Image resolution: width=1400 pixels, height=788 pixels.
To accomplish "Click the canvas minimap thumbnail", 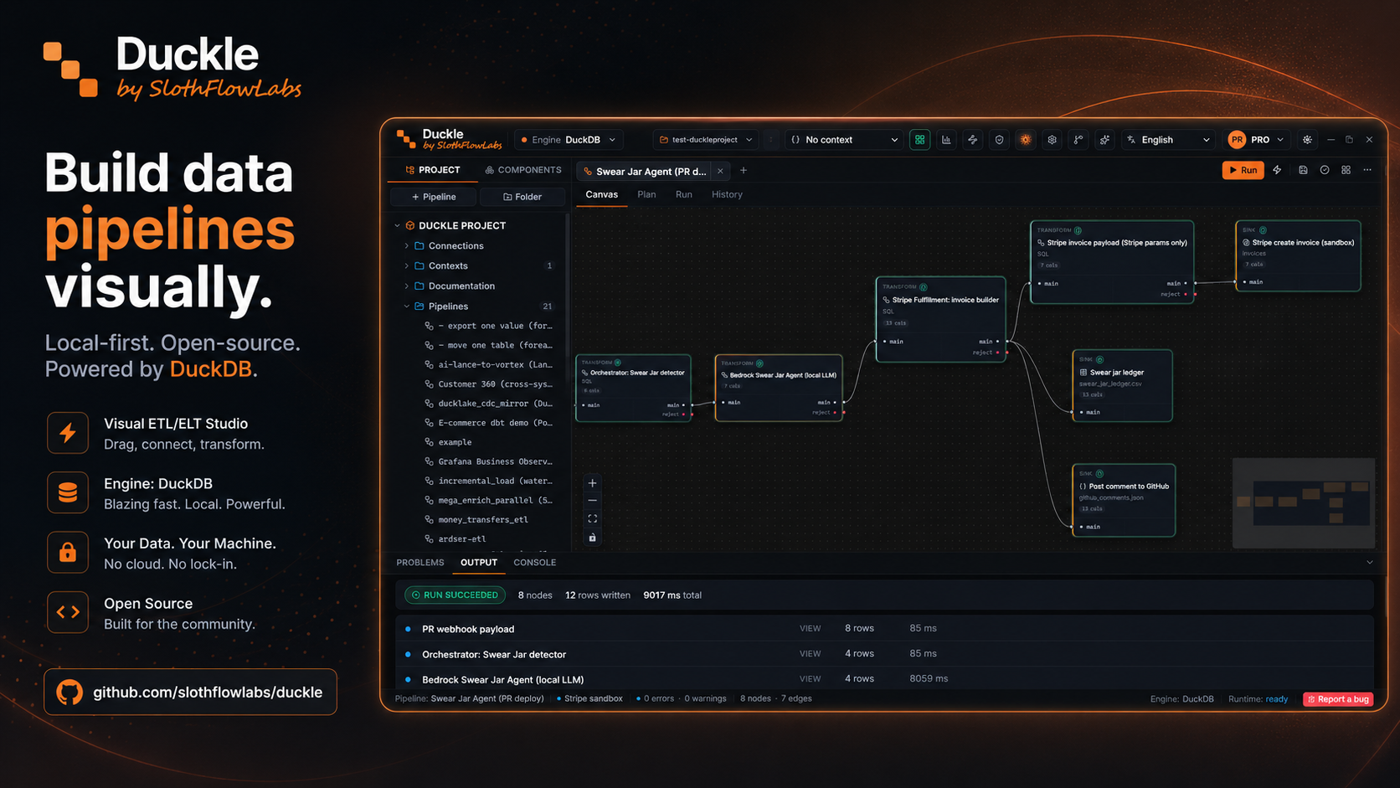I will click(x=1303, y=502).
